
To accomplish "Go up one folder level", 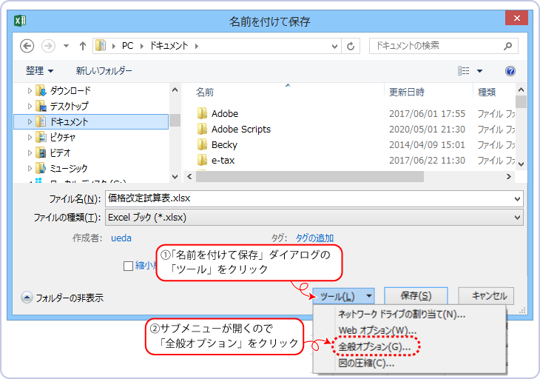I will 83,46.
